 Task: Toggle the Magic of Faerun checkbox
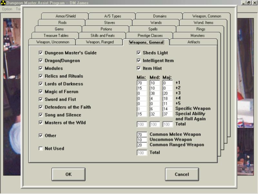(41, 92)
